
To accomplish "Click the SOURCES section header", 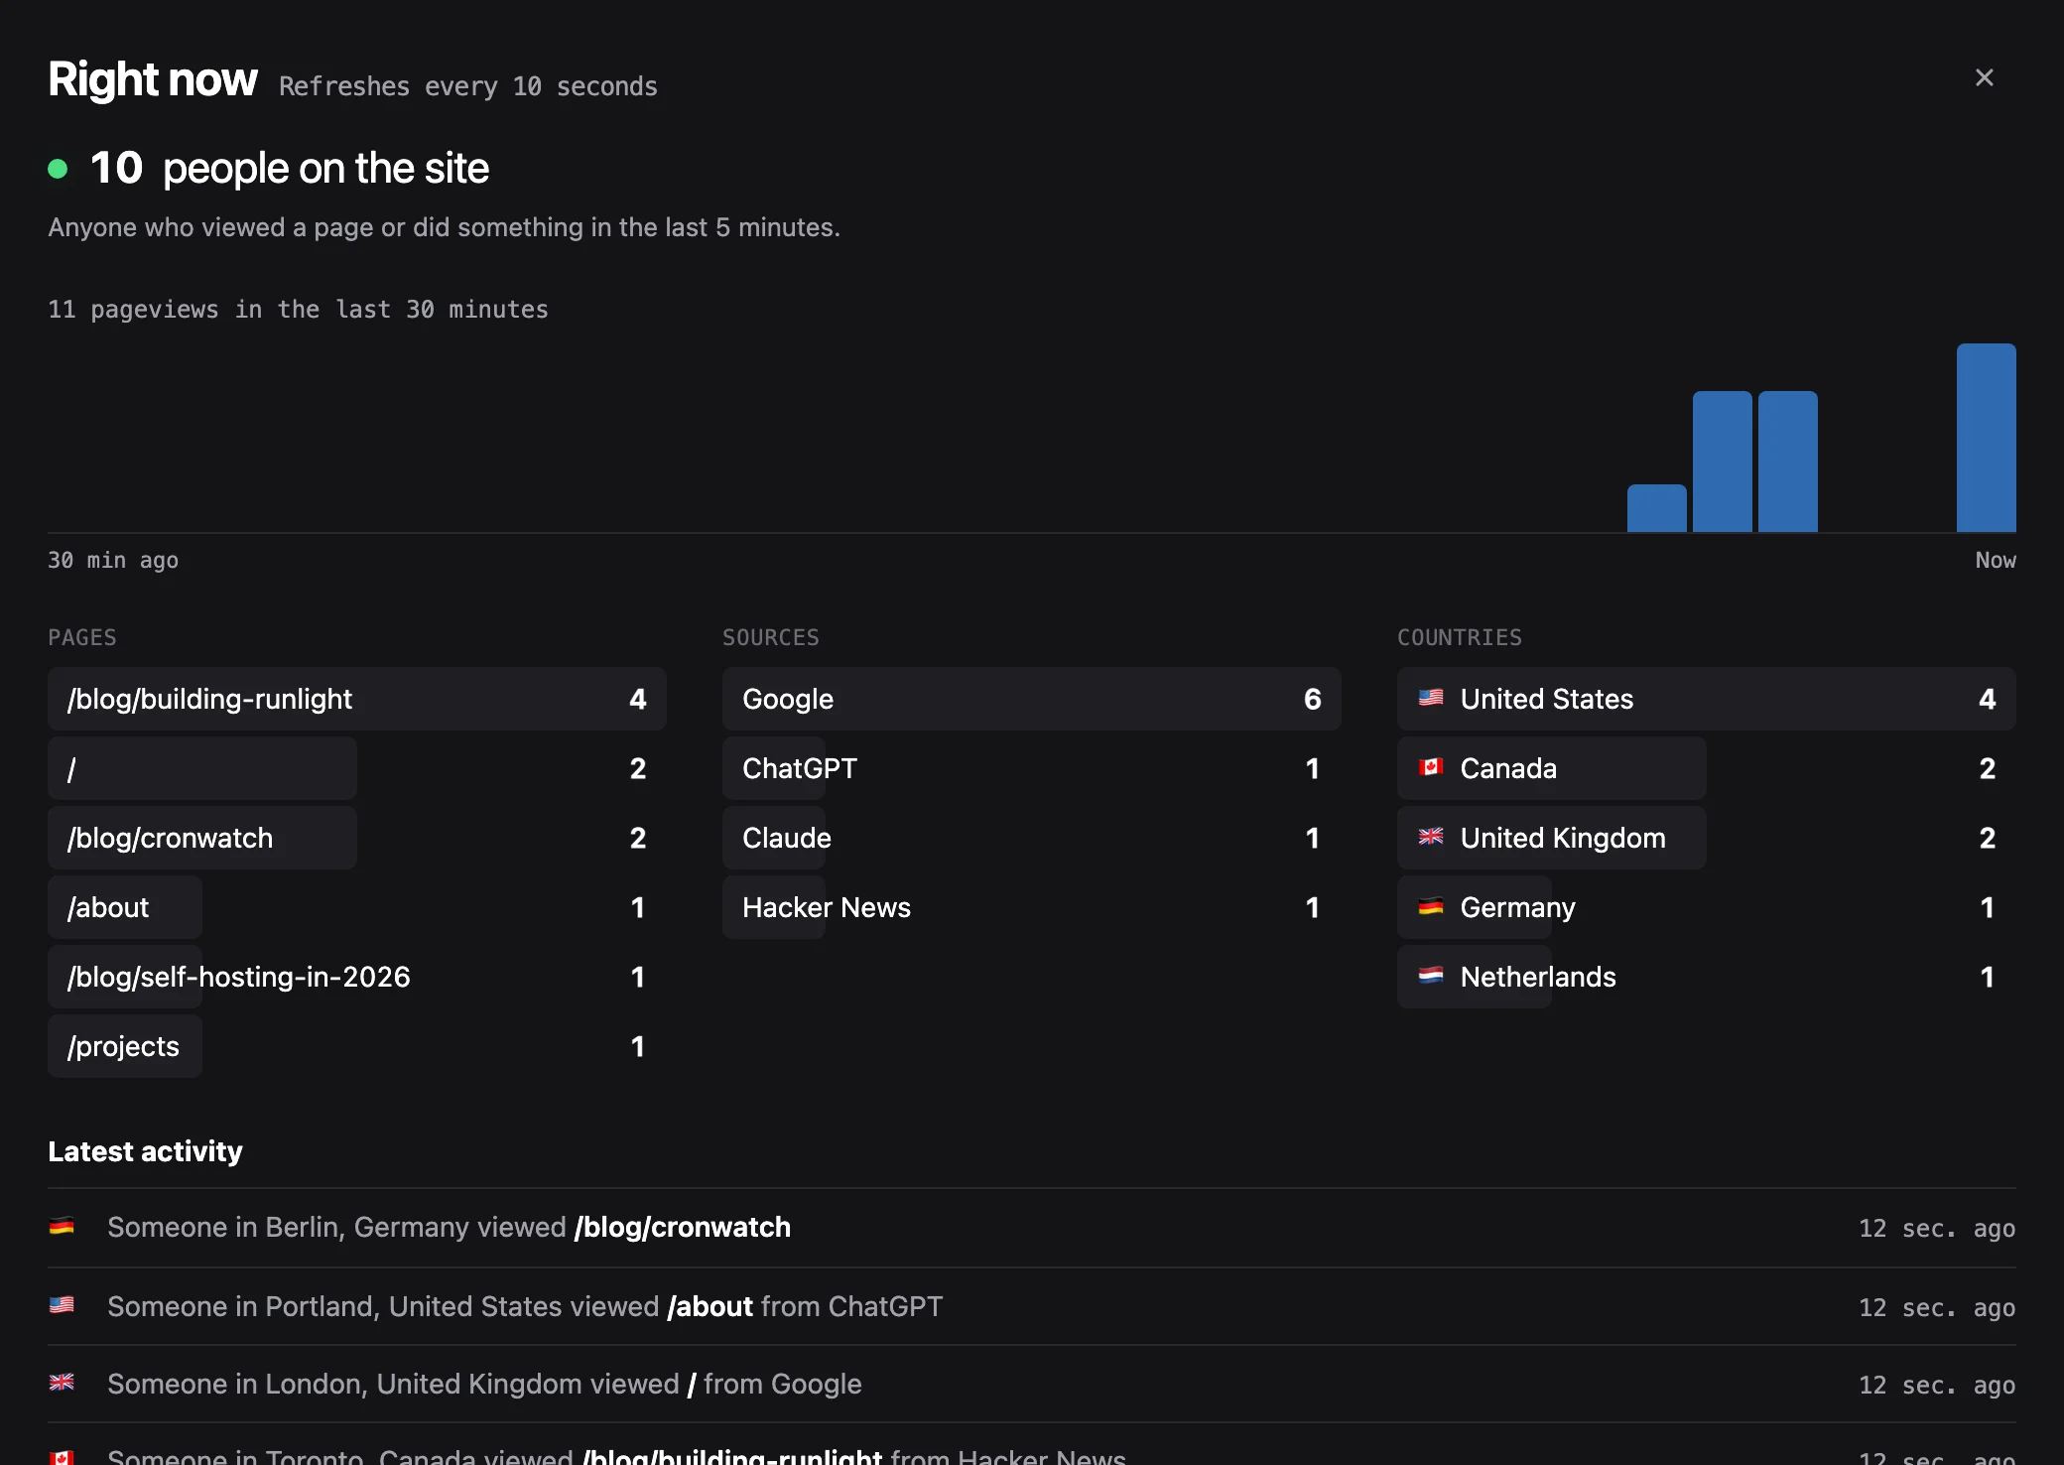I will [x=771, y=637].
